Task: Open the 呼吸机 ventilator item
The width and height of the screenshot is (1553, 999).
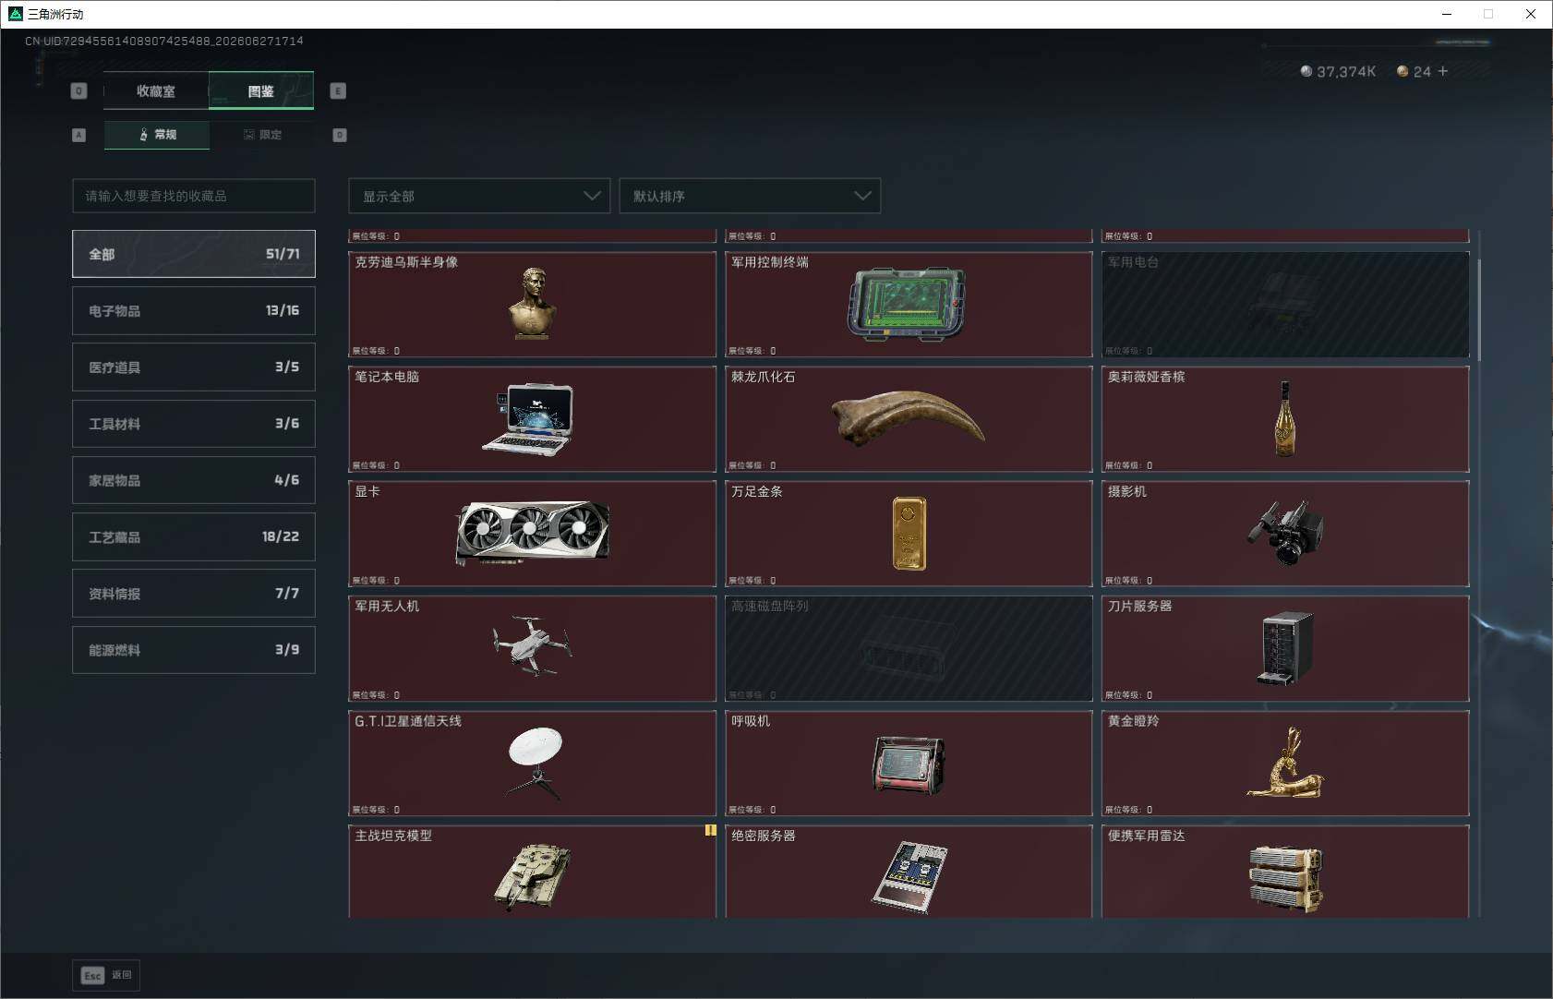Action: [909, 763]
